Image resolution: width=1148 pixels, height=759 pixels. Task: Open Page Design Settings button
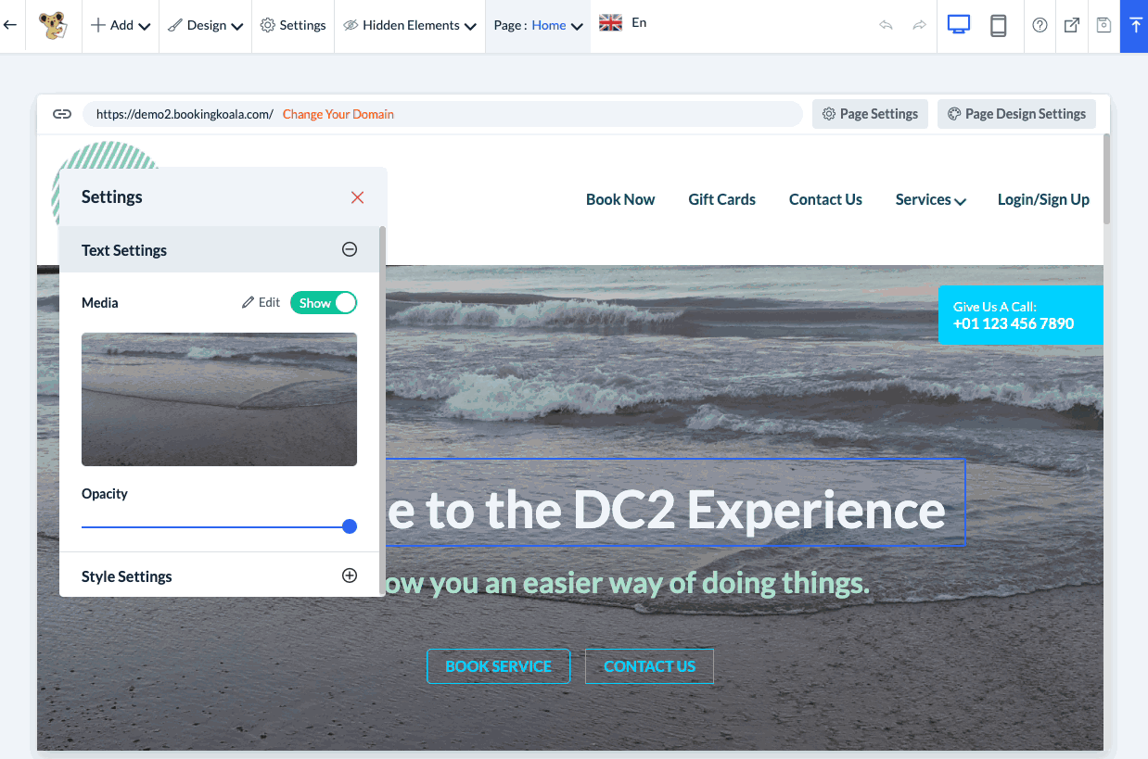point(1016,114)
